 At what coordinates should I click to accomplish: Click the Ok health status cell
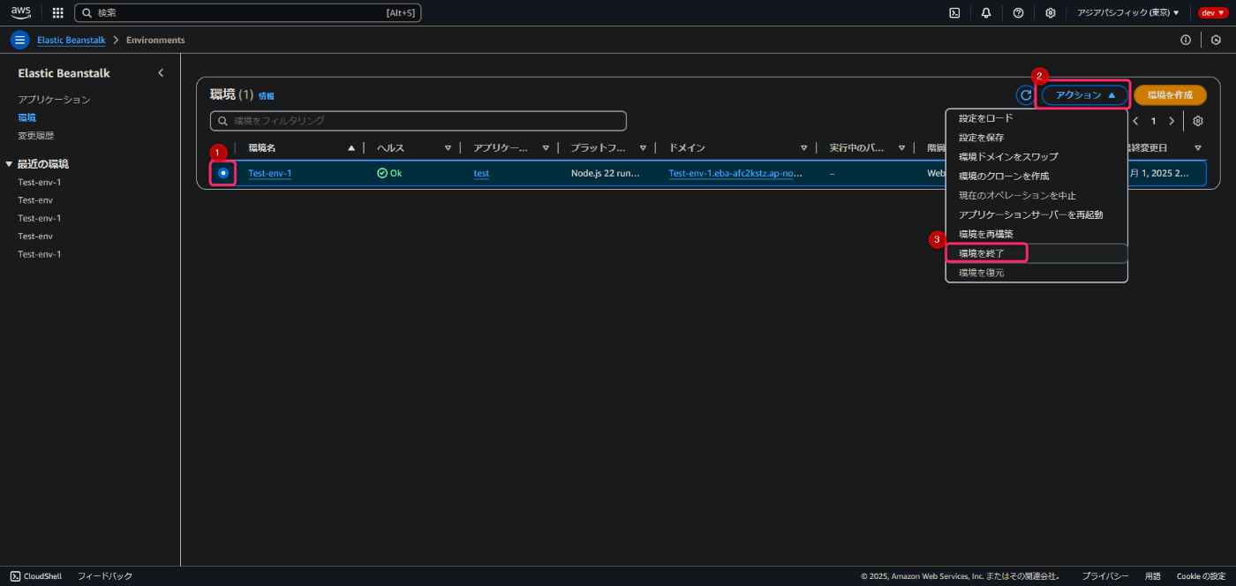[x=389, y=174]
